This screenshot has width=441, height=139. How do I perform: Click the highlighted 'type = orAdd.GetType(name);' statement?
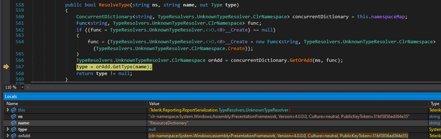[x=114, y=67]
